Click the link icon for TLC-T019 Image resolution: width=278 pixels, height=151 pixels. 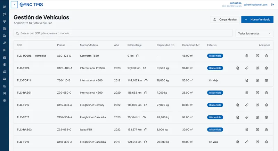point(247,142)
